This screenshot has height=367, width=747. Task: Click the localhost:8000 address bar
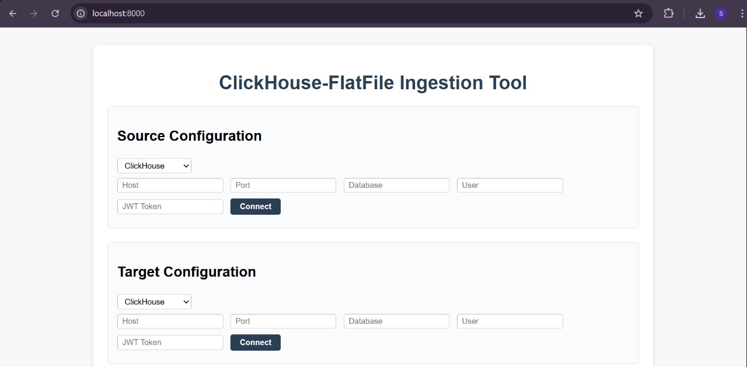coord(350,13)
